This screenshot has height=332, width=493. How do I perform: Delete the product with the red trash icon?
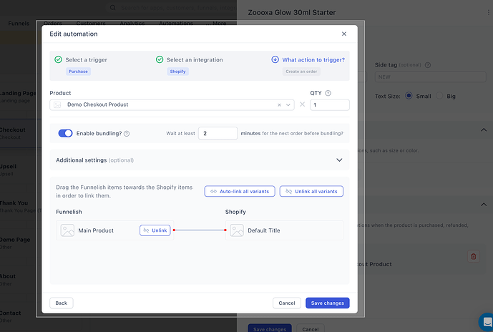click(x=473, y=257)
